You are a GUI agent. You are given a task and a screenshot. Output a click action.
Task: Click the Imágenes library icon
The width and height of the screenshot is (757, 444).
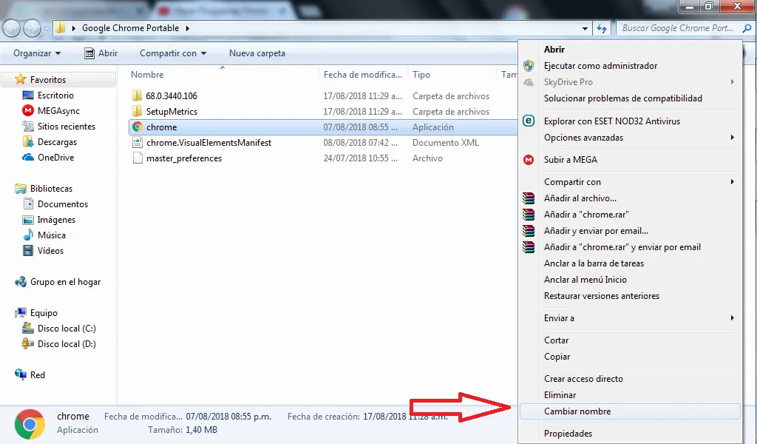coord(28,219)
